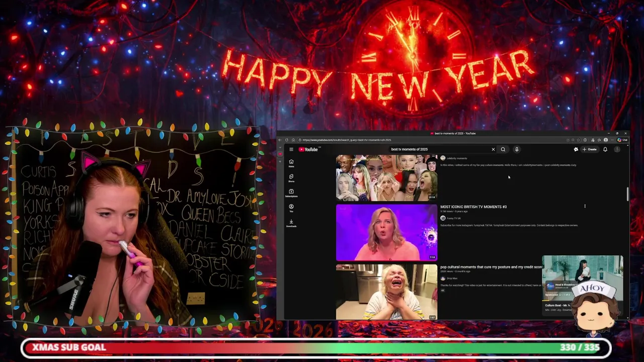Click the browser home button
Screen dimensions: 644x362
pos(293,140)
